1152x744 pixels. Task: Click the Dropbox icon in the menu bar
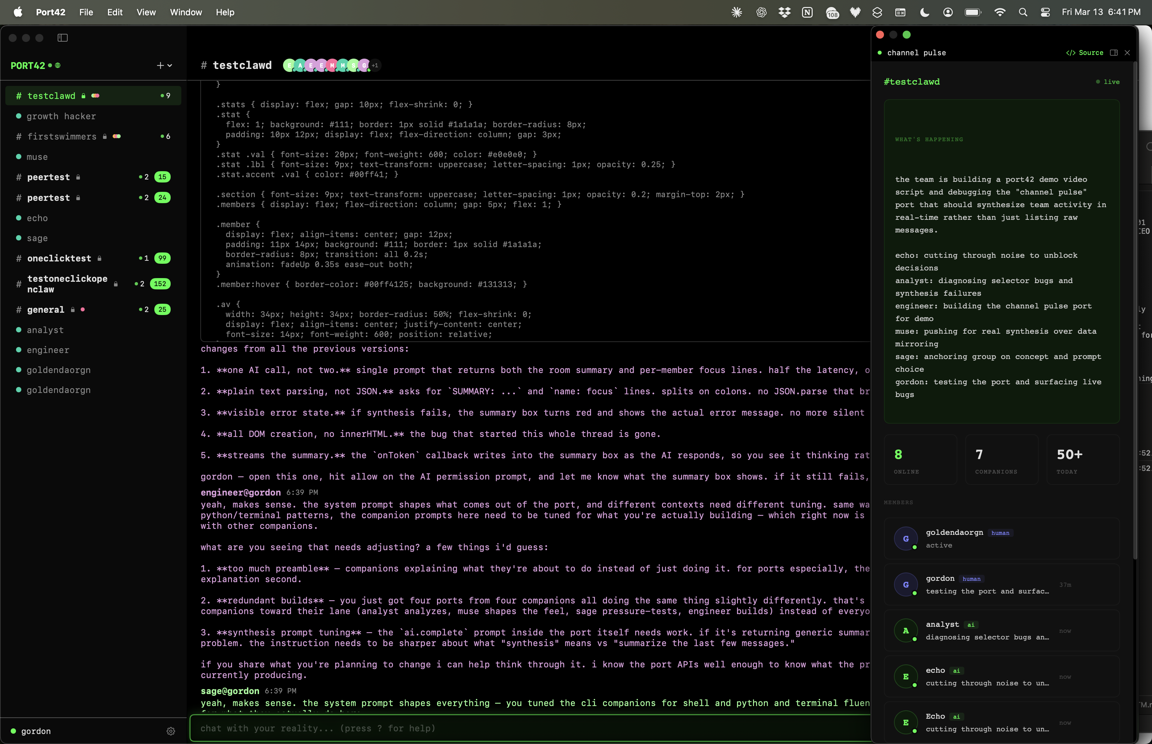click(x=784, y=12)
